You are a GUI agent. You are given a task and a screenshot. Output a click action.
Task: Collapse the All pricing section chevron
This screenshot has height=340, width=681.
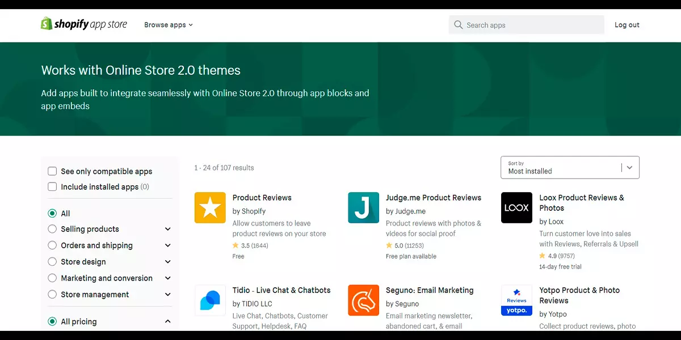pyautogui.click(x=167, y=321)
